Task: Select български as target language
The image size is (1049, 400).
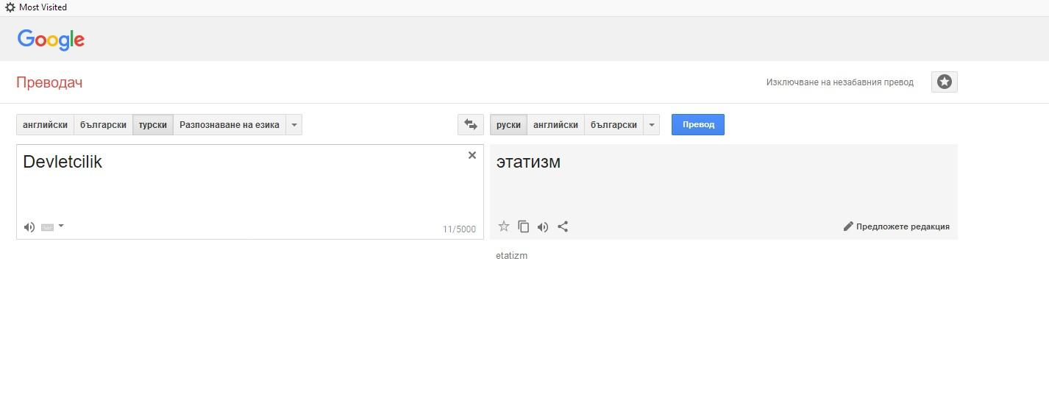Action: tap(614, 125)
